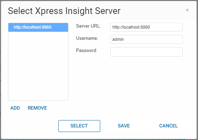Click empty space in the server list box
This screenshot has height=140, width=198.
tap(38, 66)
